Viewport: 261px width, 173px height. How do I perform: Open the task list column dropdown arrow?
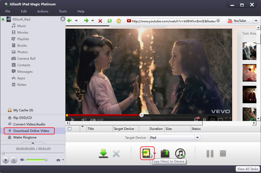coord(83,127)
